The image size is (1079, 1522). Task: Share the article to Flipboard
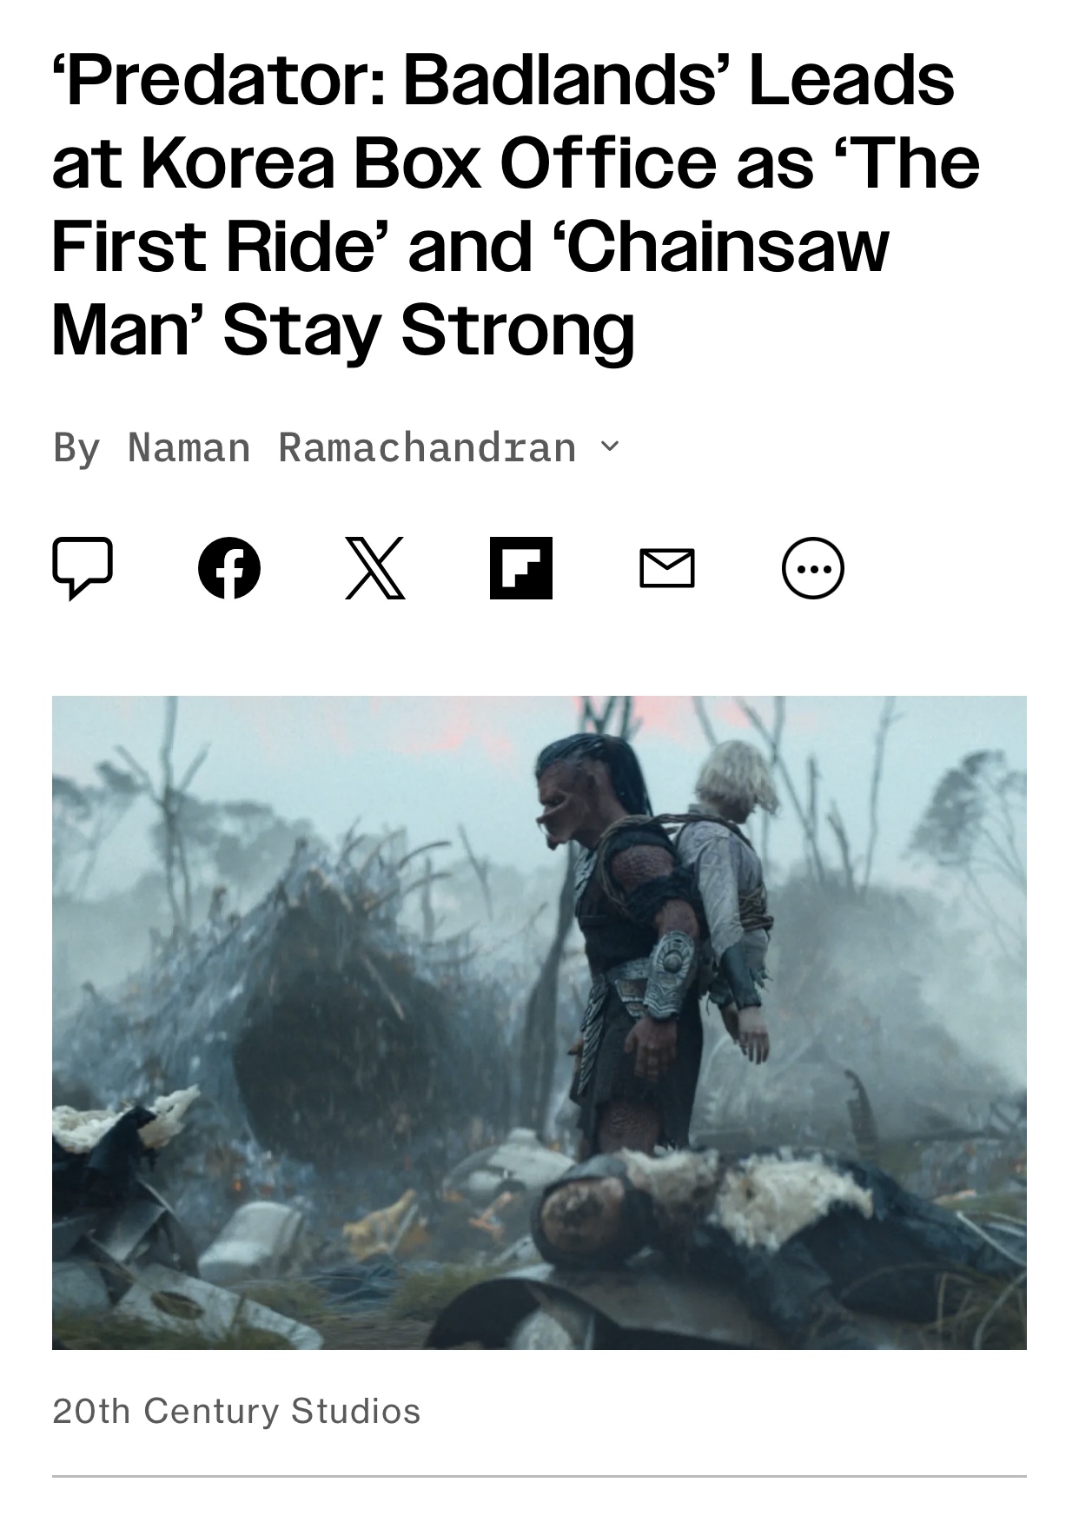[521, 568]
